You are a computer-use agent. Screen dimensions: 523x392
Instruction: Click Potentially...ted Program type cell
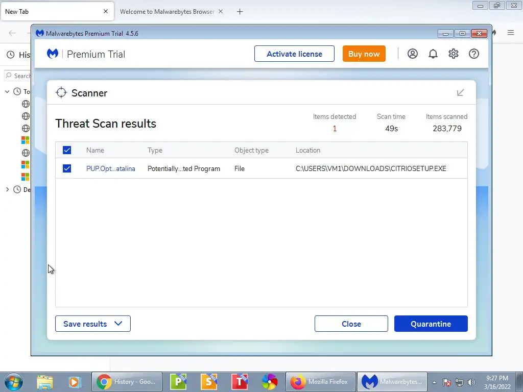click(x=184, y=168)
